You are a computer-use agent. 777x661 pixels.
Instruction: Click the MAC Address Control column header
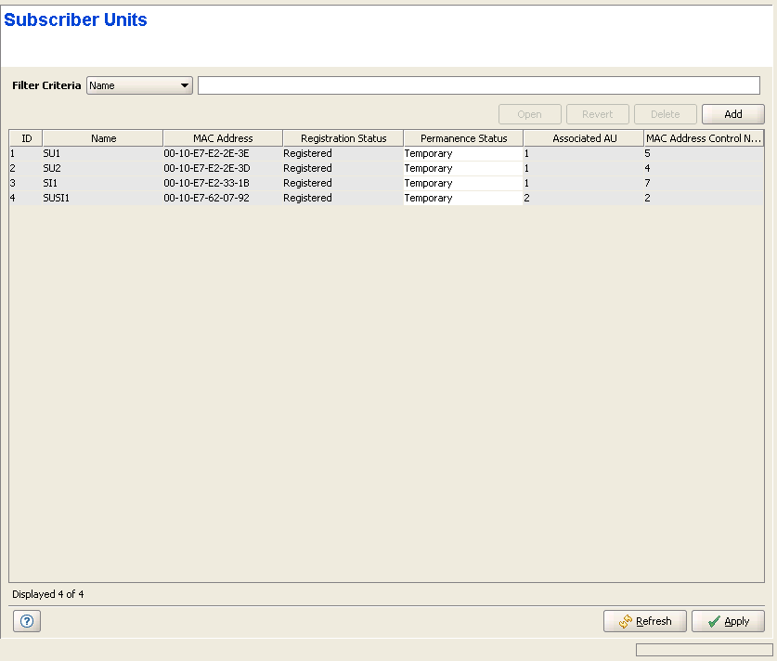tap(704, 138)
